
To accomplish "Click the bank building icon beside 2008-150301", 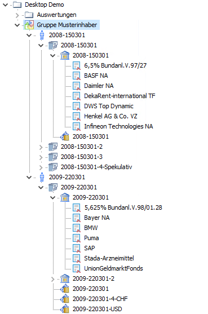I will (x=65, y=55).
